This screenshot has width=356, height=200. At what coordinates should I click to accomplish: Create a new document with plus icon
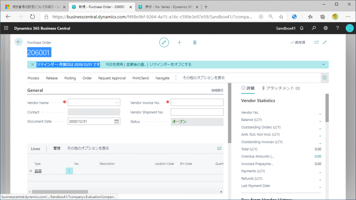[x=179, y=42]
